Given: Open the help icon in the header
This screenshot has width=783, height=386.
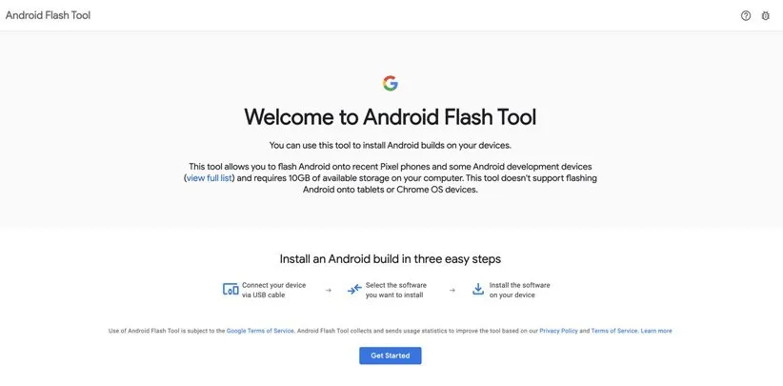Looking at the screenshot, I should point(746,15).
